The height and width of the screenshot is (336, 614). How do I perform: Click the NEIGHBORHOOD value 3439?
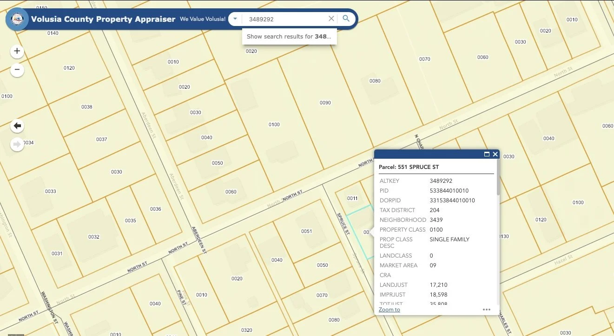(436, 220)
